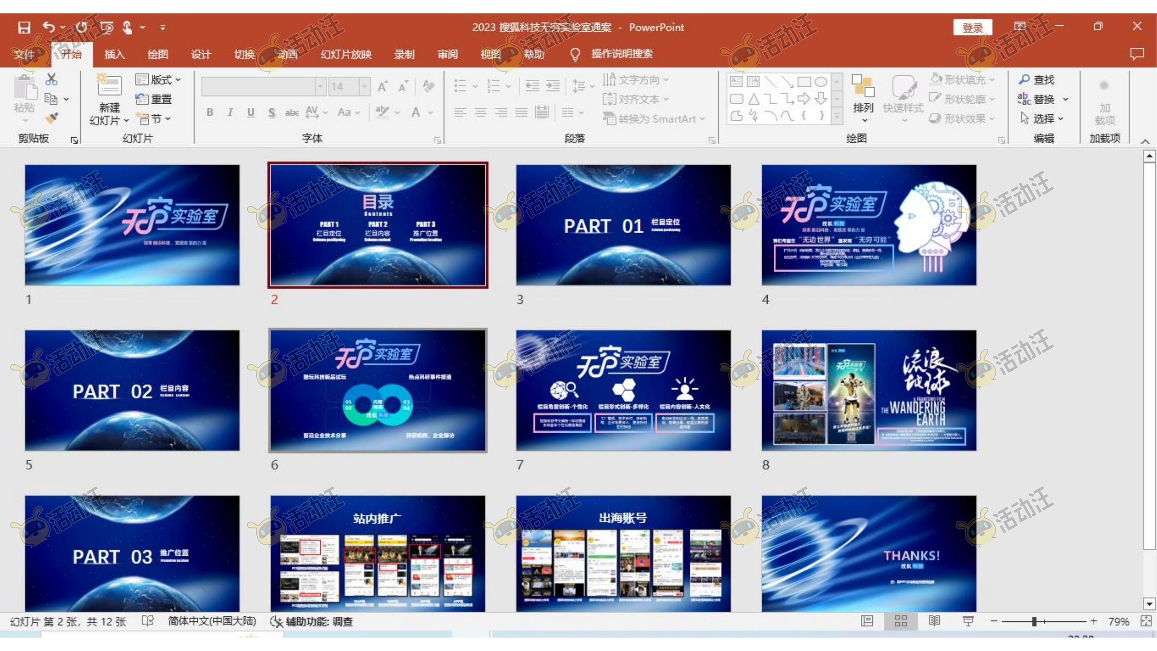The width and height of the screenshot is (1157, 651).
Task: Toggle italic formatting
Action: click(x=230, y=112)
